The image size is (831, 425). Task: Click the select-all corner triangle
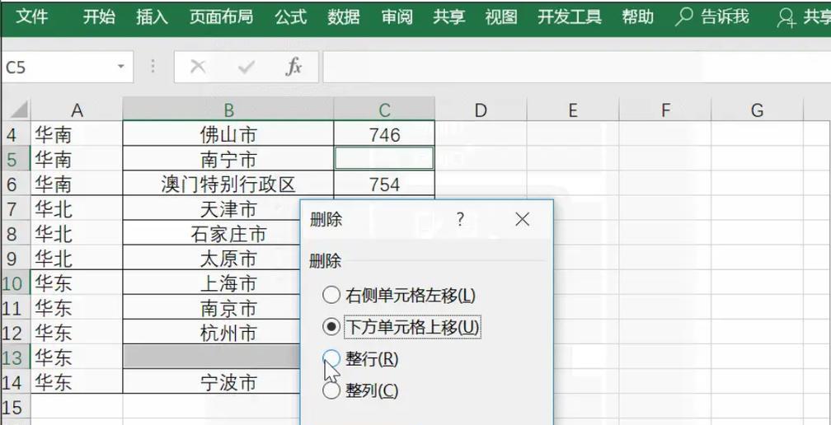tap(17, 110)
